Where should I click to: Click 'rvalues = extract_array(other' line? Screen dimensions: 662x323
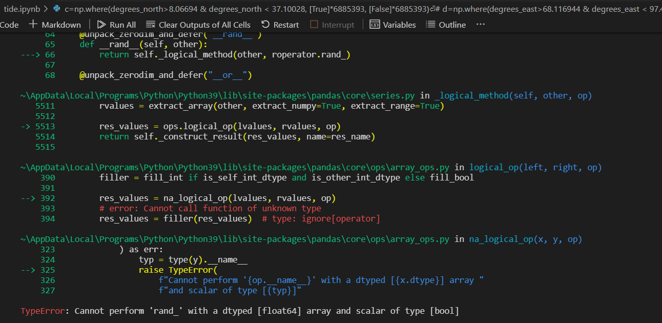point(272,106)
